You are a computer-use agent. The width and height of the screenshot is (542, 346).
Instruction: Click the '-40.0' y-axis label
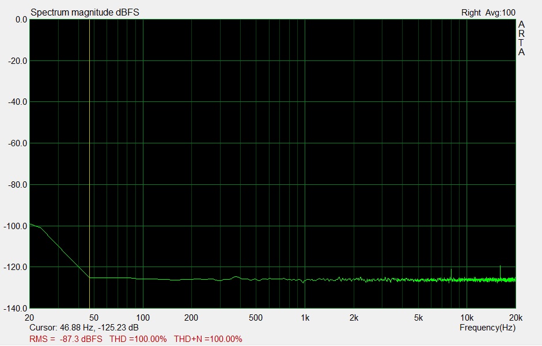point(18,102)
